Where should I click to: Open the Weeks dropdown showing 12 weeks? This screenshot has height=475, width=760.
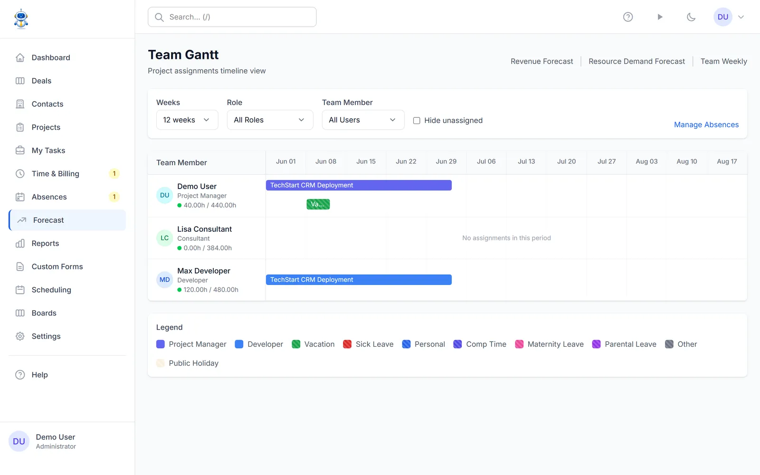(x=187, y=120)
